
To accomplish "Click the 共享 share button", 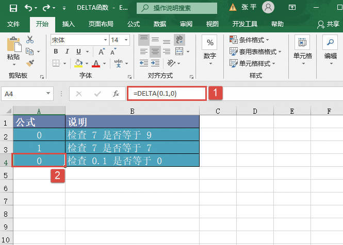I will [328, 24].
